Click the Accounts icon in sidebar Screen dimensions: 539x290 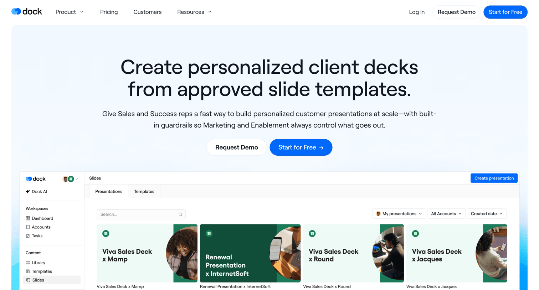[28, 227]
